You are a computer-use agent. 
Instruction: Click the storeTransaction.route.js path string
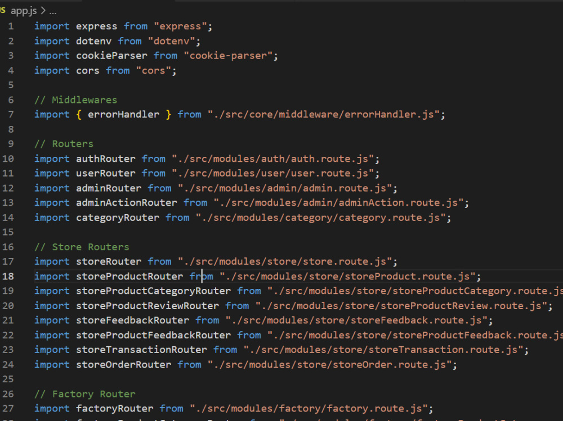(383, 350)
